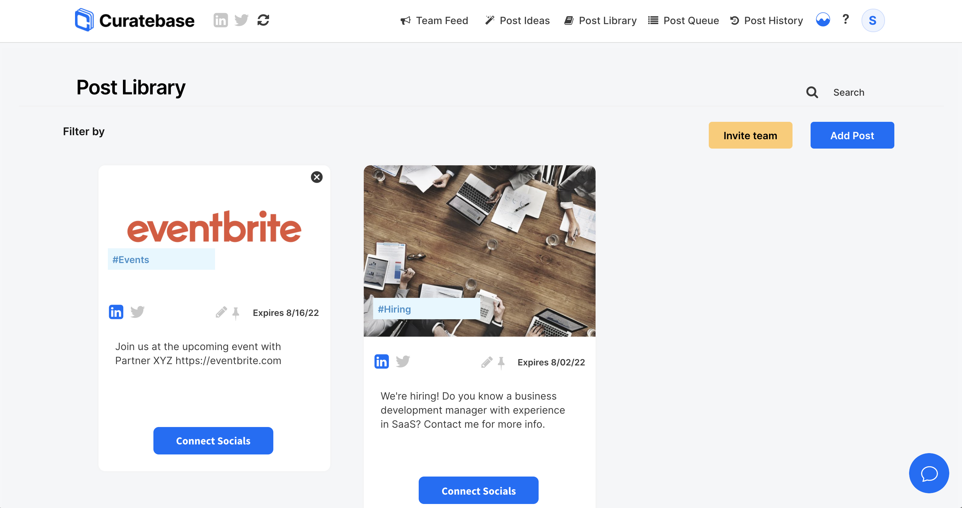Go to Team Feed
The width and height of the screenshot is (962, 508).
tap(434, 20)
